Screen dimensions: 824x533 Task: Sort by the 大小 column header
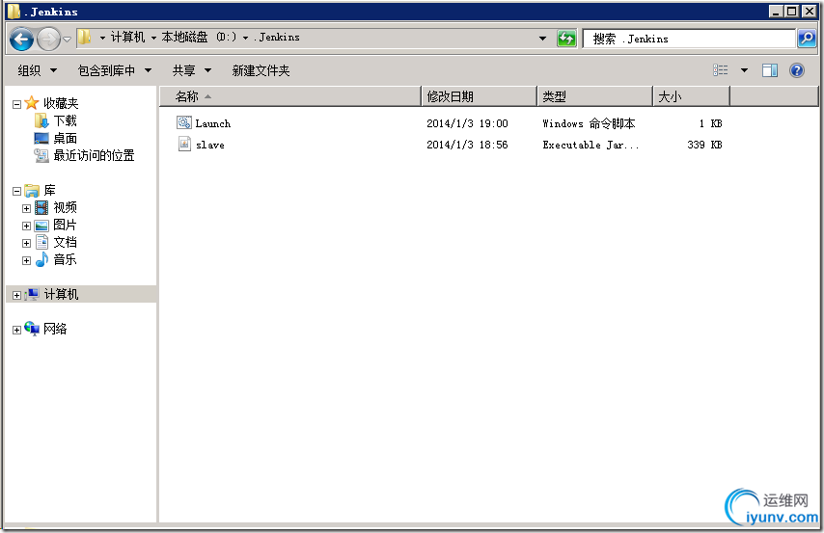point(692,96)
